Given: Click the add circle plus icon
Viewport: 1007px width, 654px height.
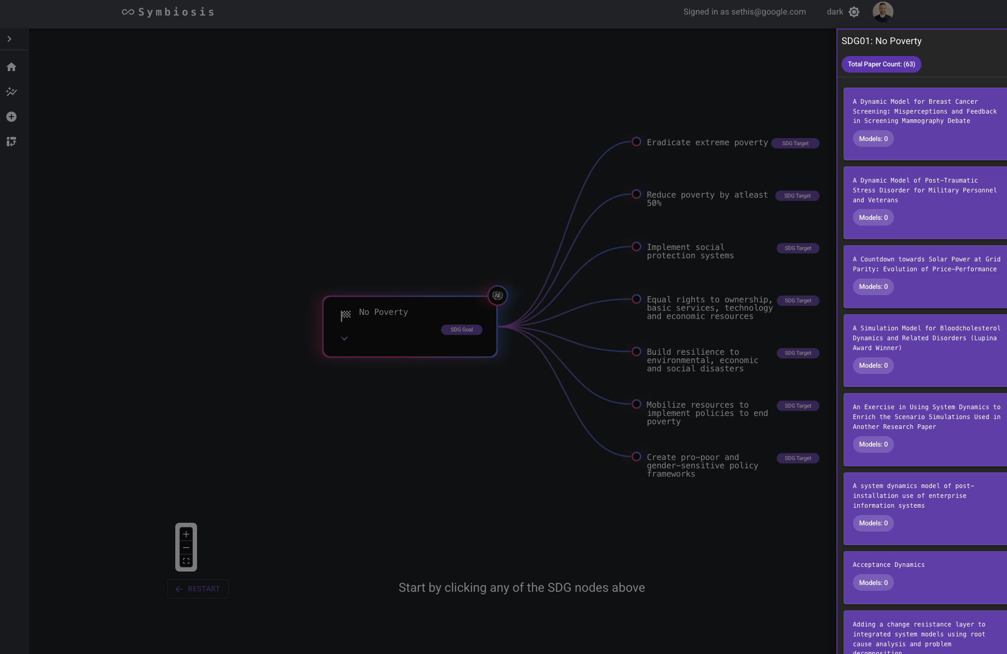Looking at the screenshot, I should click(11, 117).
